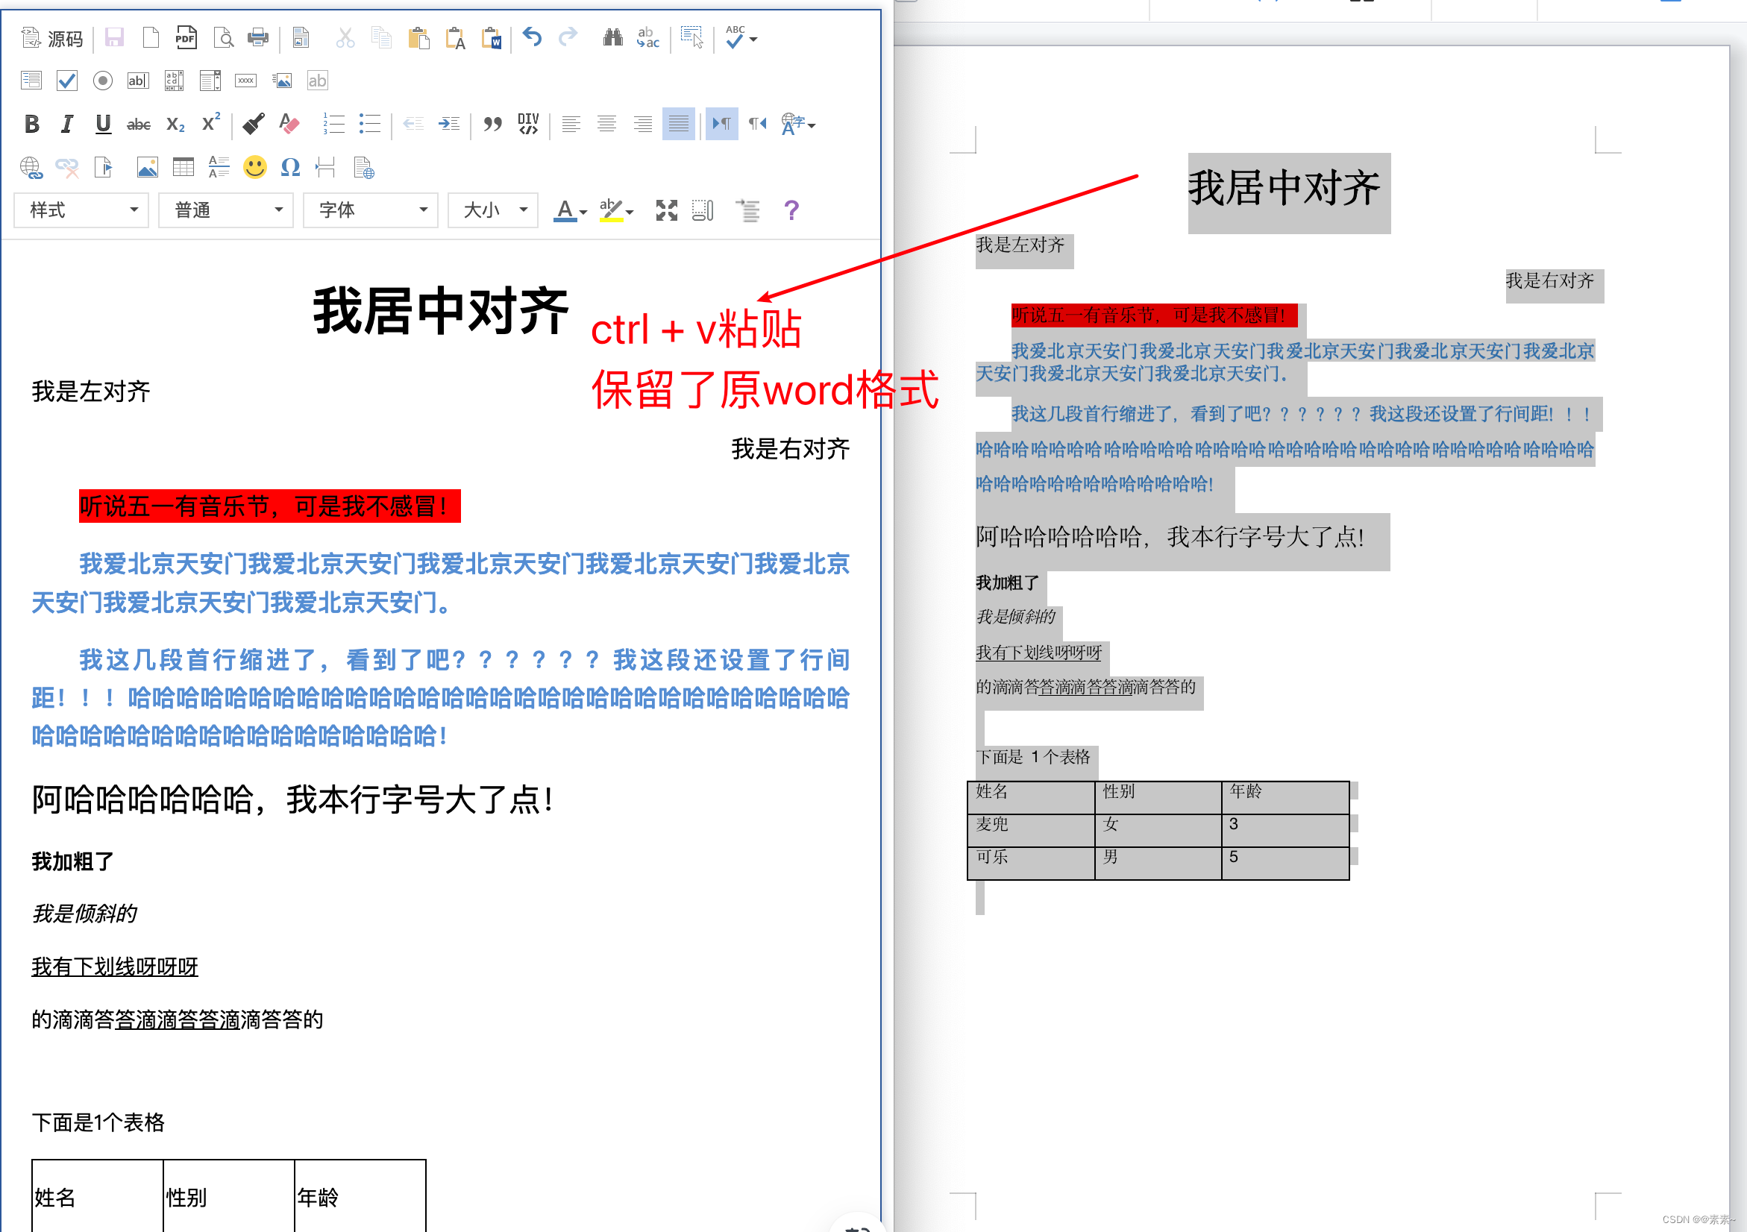Toggle Italic formatting

(67, 124)
